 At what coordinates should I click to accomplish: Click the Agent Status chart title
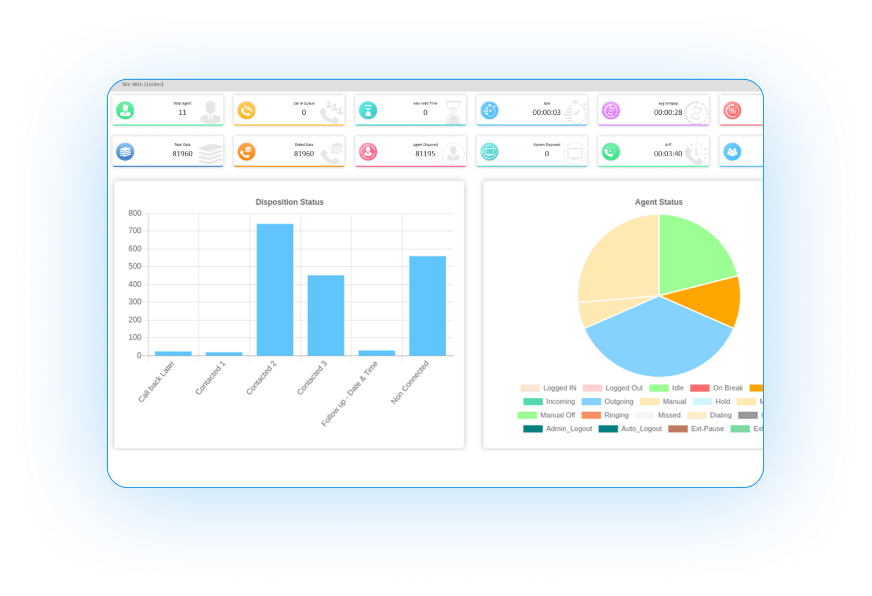point(659,202)
